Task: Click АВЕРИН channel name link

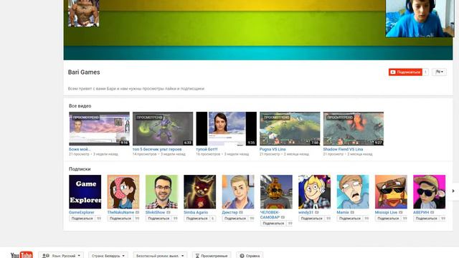Action: point(421,212)
